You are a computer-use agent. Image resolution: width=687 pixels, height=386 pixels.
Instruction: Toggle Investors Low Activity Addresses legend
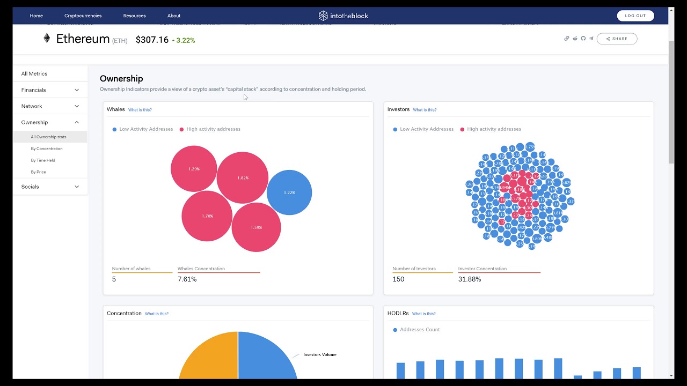(423, 129)
